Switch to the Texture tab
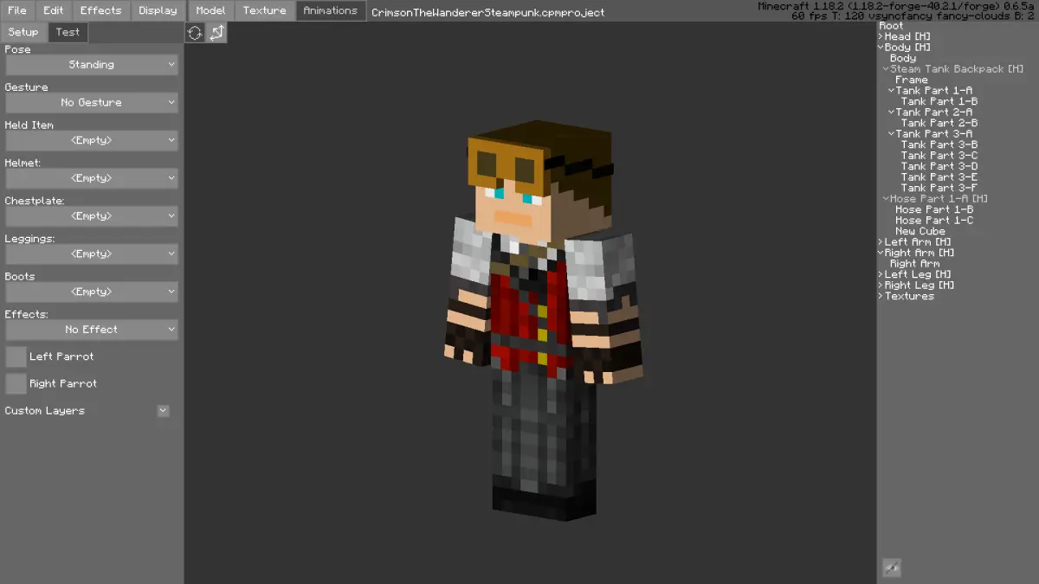 click(x=265, y=10)
